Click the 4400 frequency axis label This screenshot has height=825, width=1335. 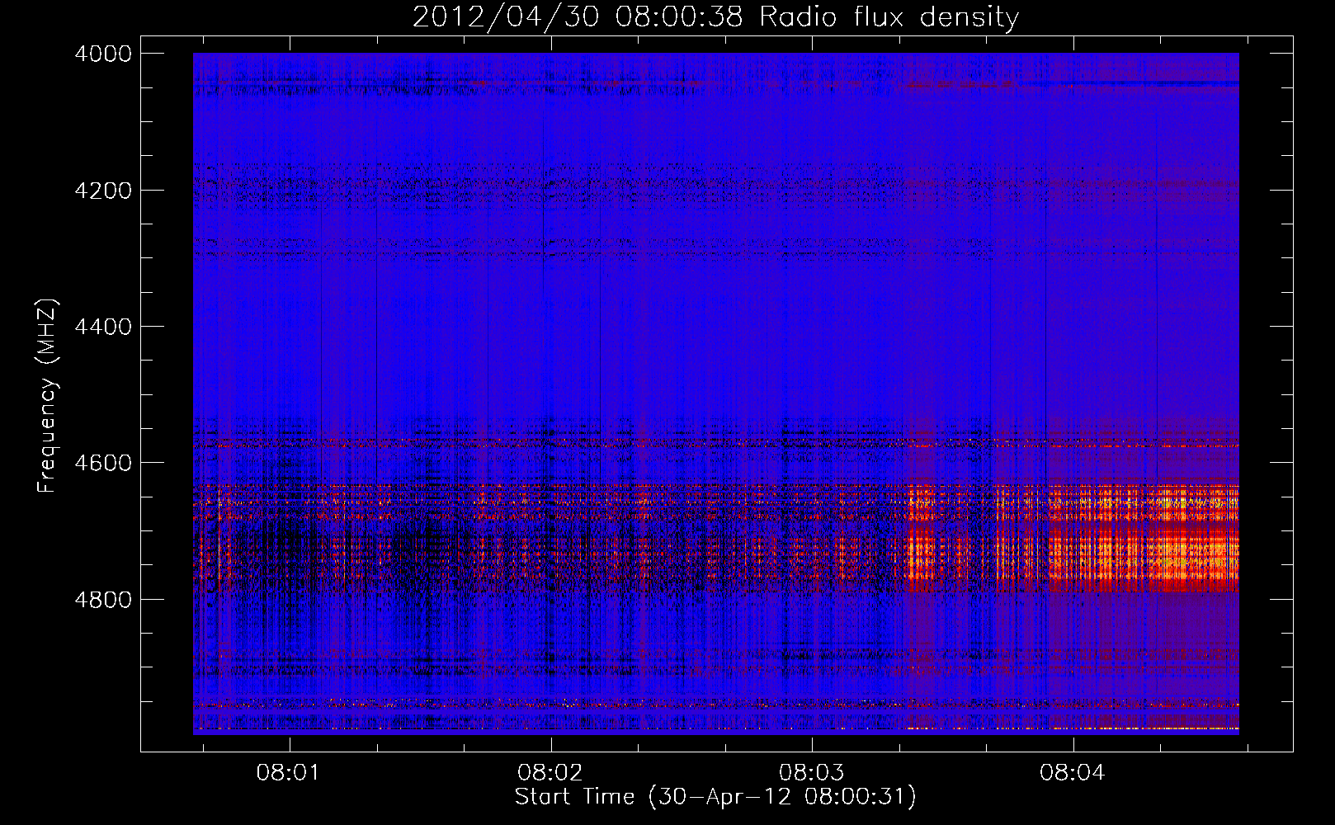click(103, 327)
